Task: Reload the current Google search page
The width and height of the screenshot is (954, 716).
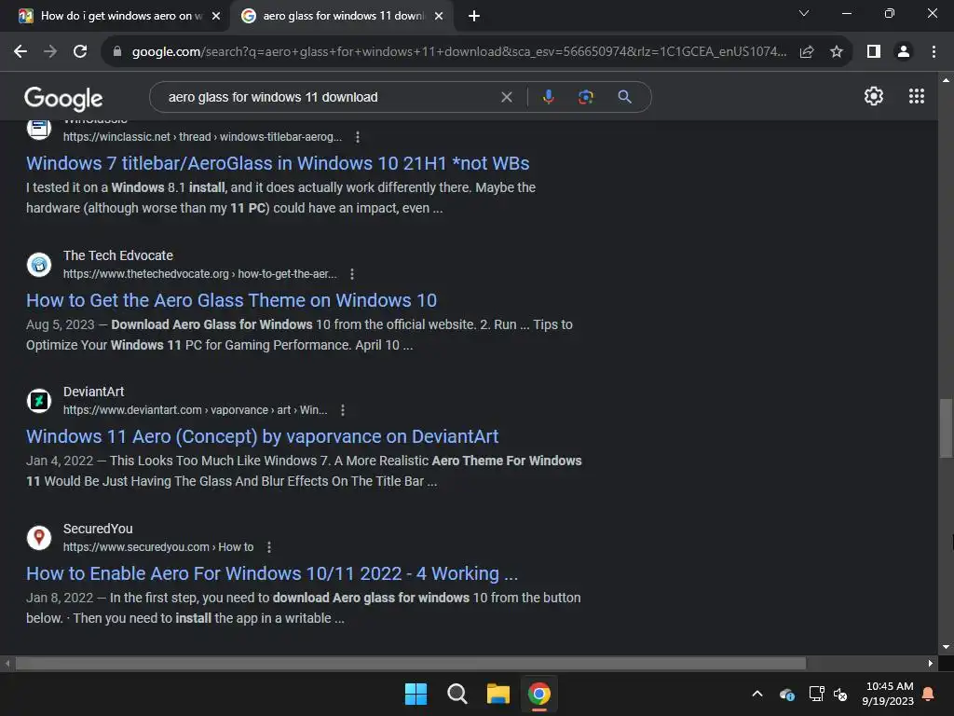Action: pyautogui.click(x=80, y=52)
